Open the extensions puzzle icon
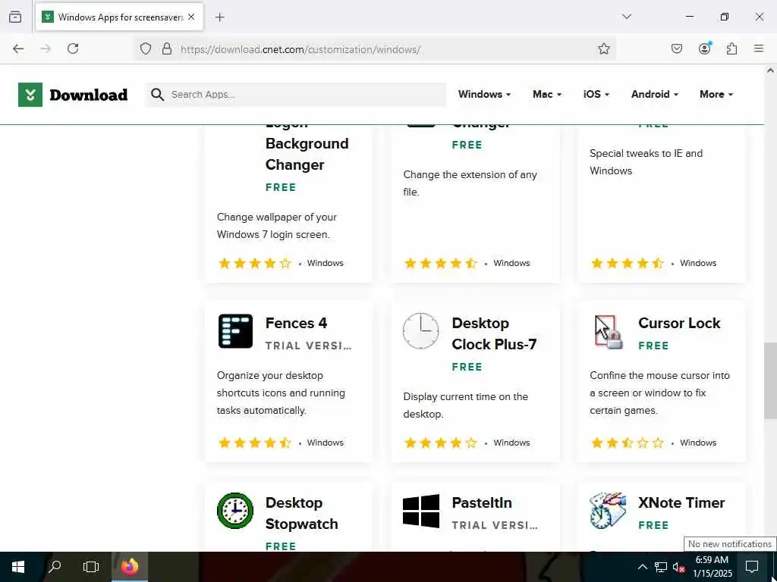 pos(731,48)
